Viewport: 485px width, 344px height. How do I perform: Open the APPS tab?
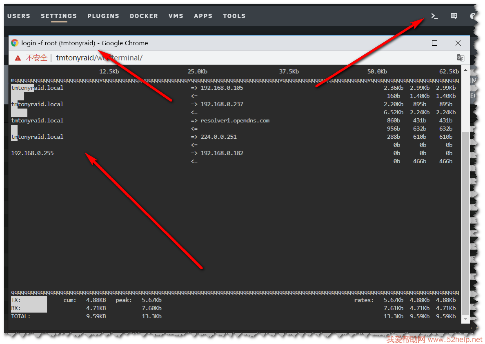(203, 16)
